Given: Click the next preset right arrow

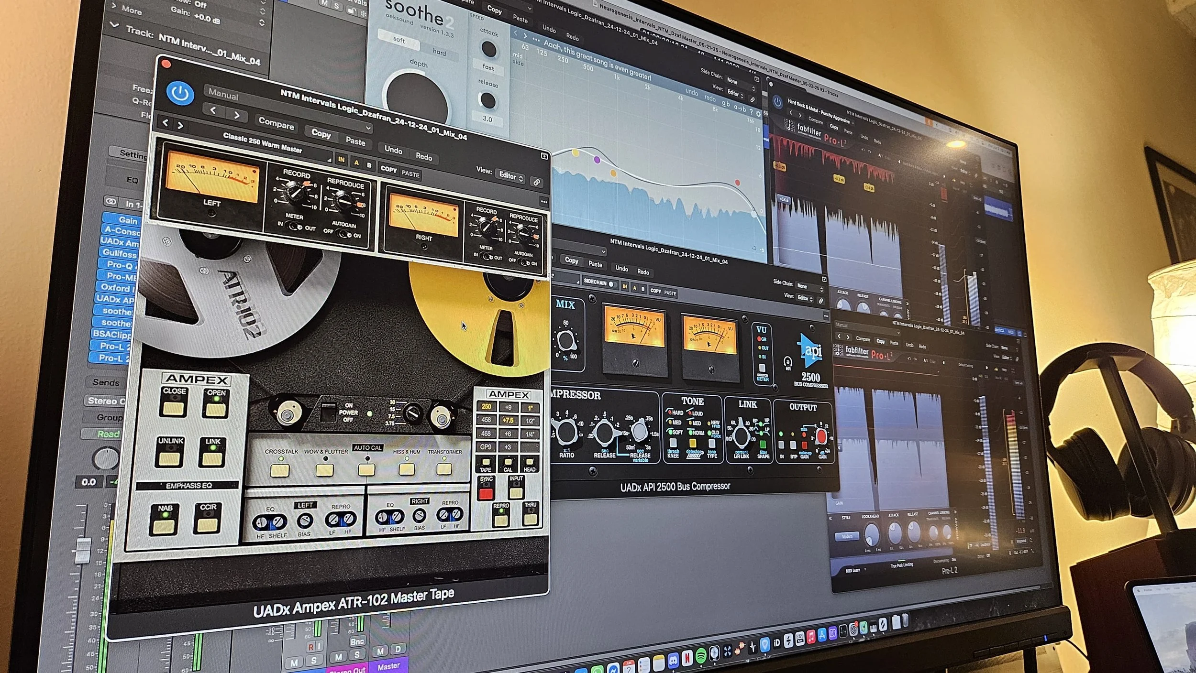Looking at the screenshot, I should [236, 115].
